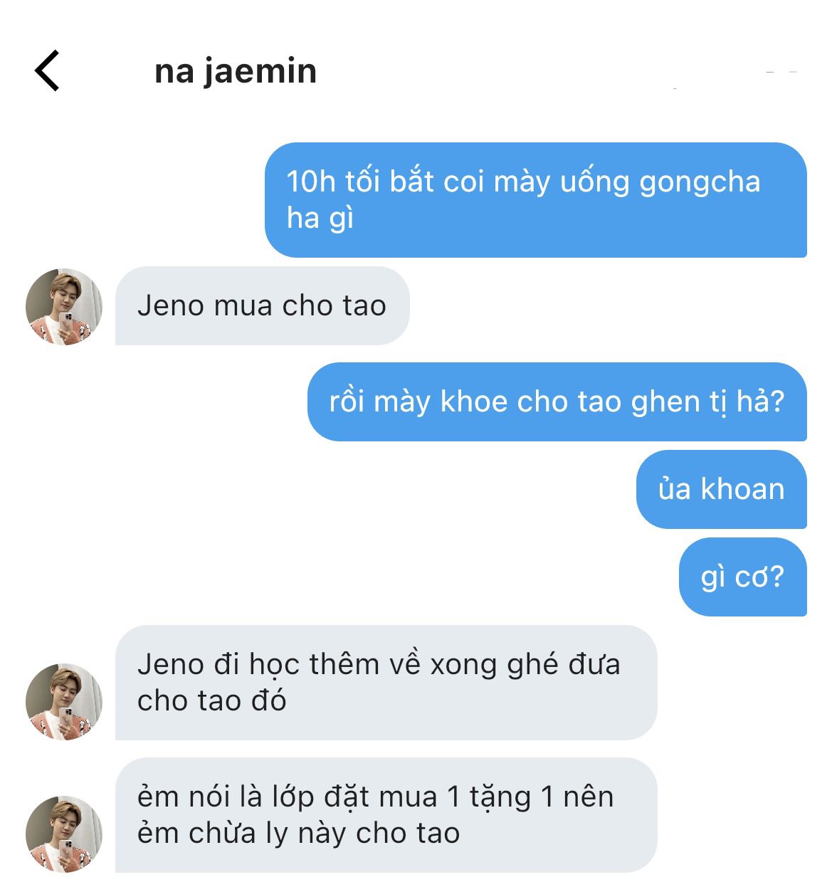This screenshot has height=882, width=832.
Task: Select the 'rồi mày khoe cho tao ghen tị hả?' message
Action: pyautogui.click(x=557, y=402)
